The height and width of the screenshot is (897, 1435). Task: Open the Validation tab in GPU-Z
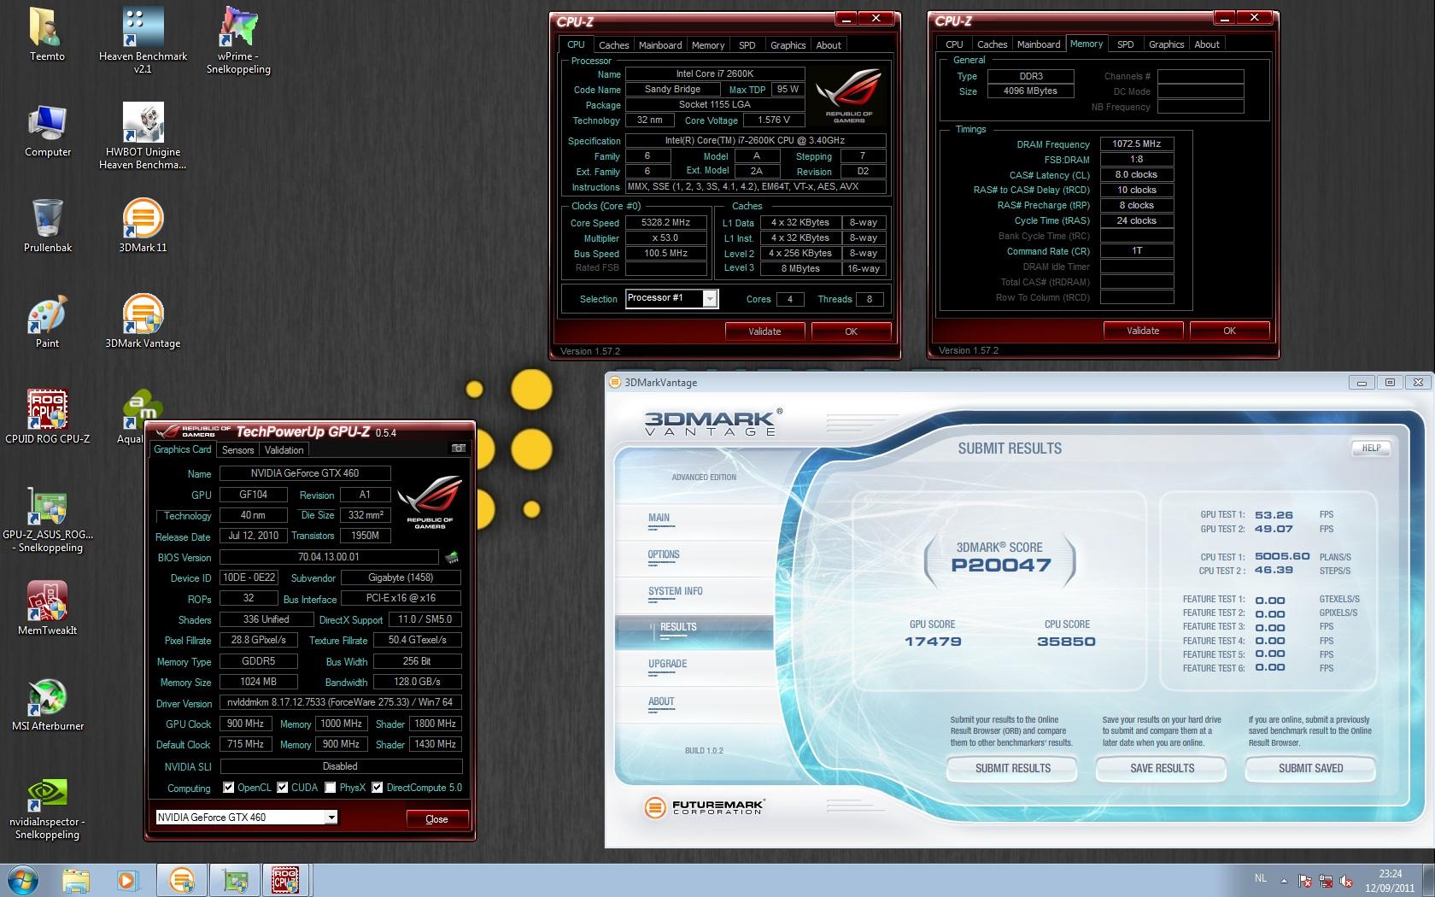(x=284, y=450)
